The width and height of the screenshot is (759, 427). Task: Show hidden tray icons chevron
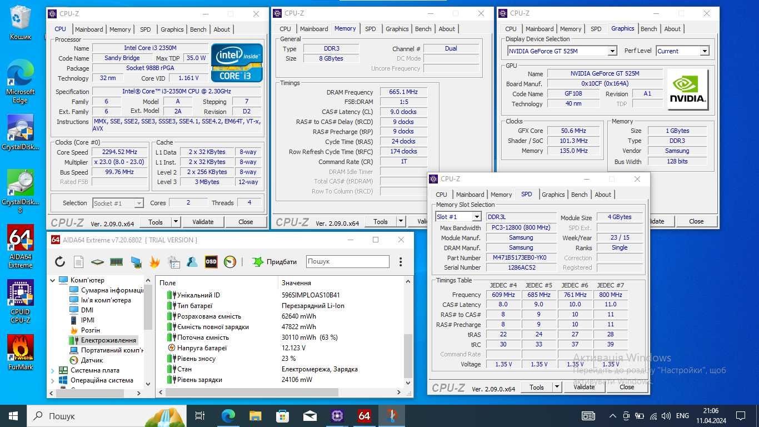613,416
